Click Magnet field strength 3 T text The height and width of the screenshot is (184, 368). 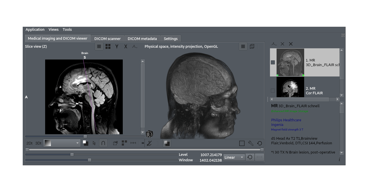tap(287, 130)
